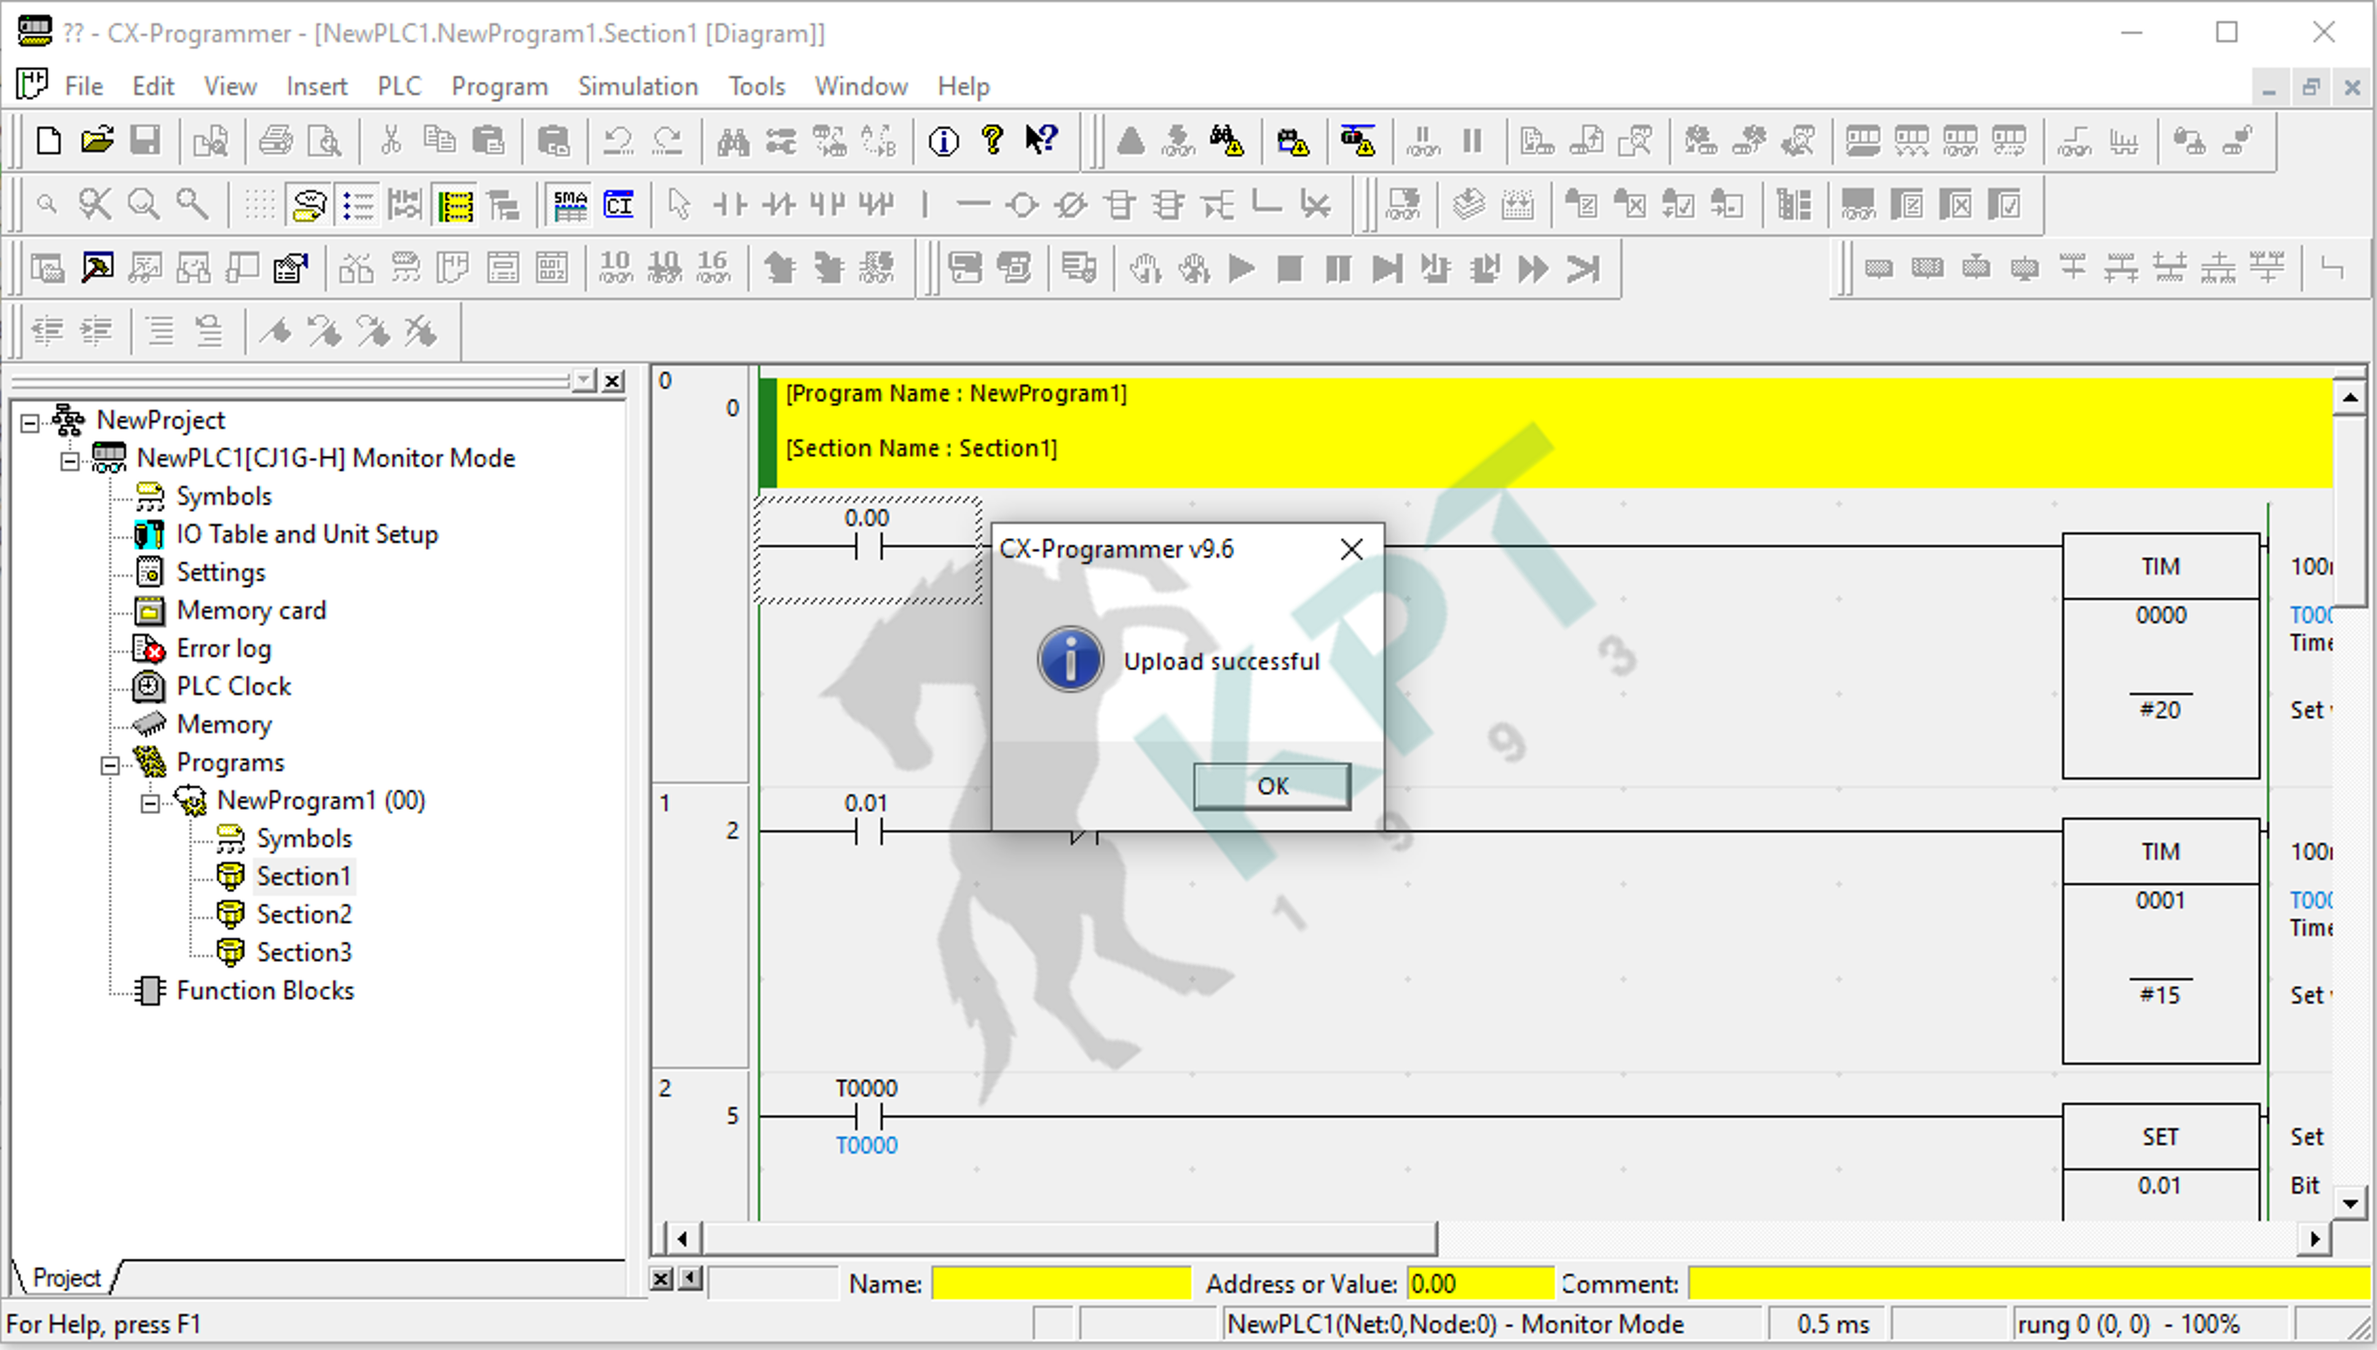Image resolution: width=2377 pixels, height=1350 pixels.
Task: Open the Insert menu
Action: point(316,86)
